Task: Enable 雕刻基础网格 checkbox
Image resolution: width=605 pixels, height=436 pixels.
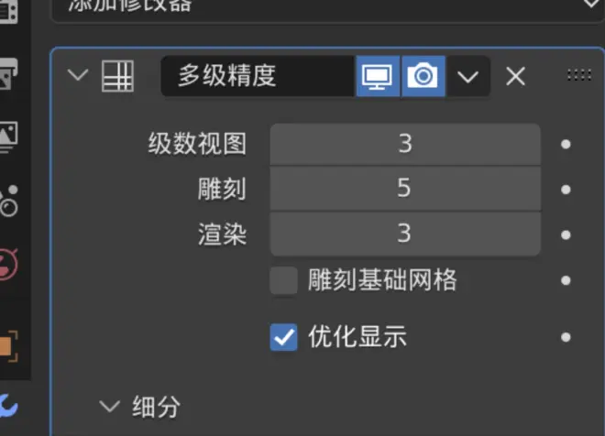Action: [283, 280]
